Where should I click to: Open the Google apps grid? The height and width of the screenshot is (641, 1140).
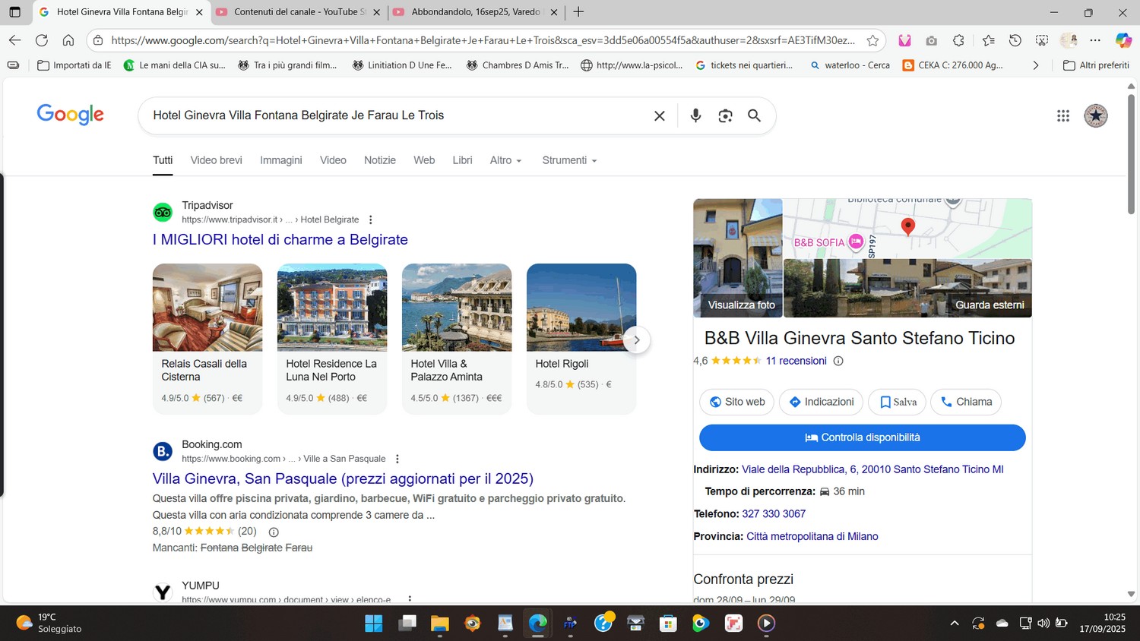tap(1062, 115)
